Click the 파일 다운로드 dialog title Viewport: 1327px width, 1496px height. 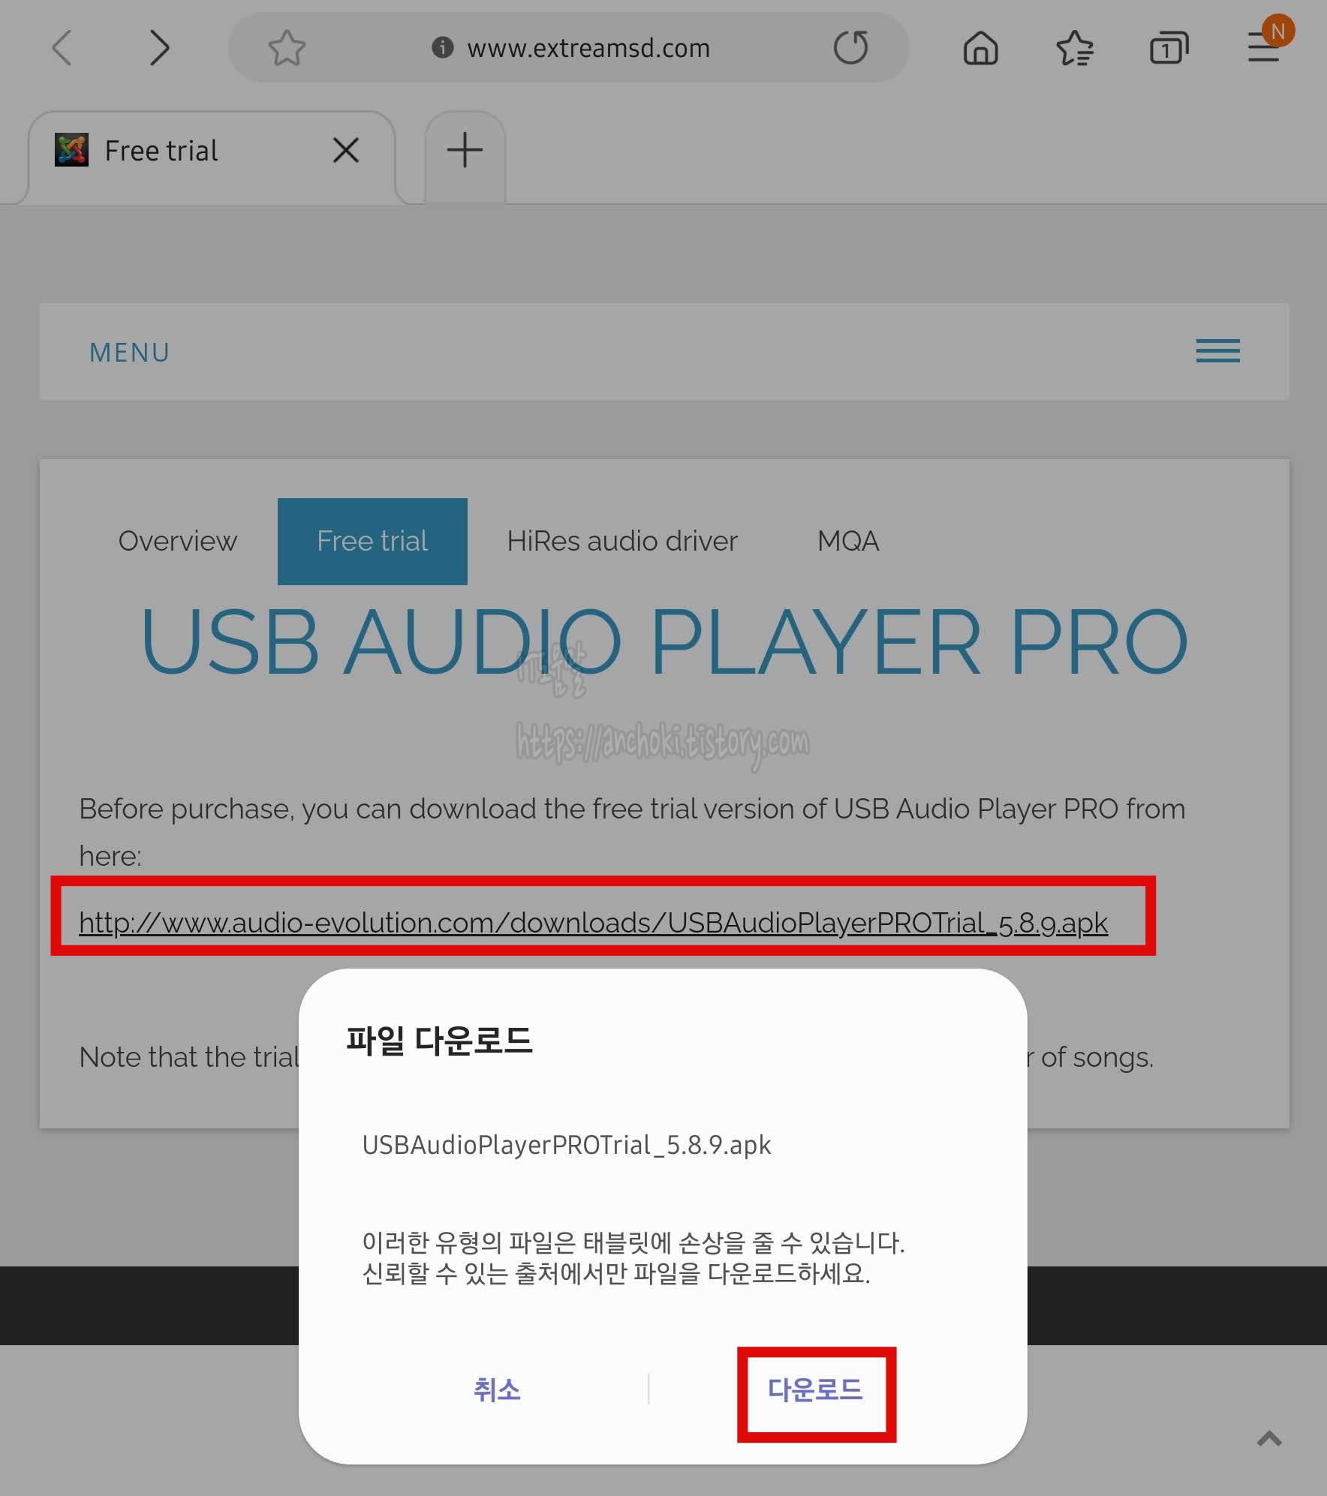[439, 1041]
